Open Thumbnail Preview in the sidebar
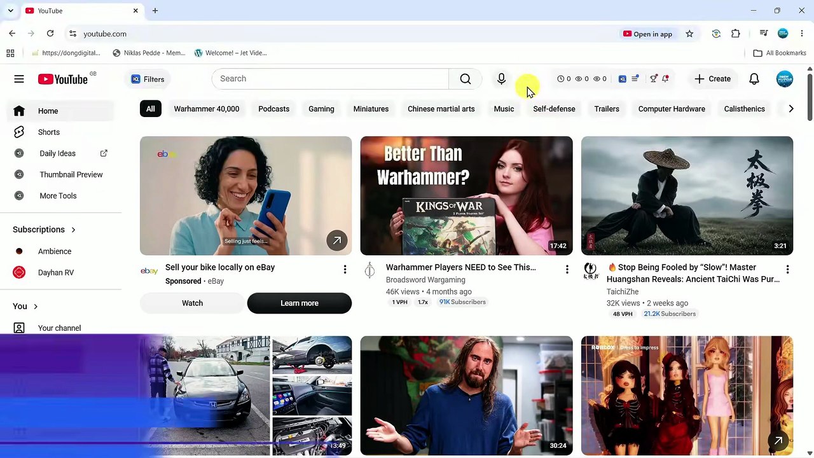 [60, 174]
